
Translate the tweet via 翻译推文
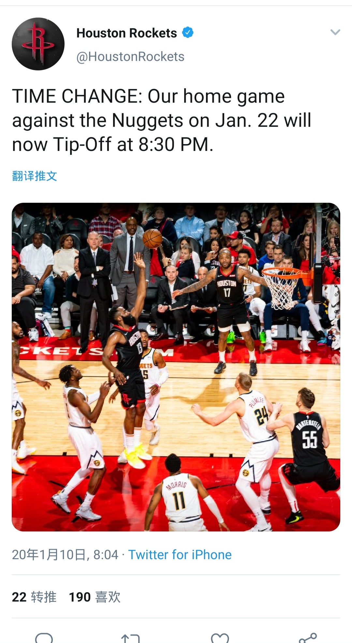(35, 176)
